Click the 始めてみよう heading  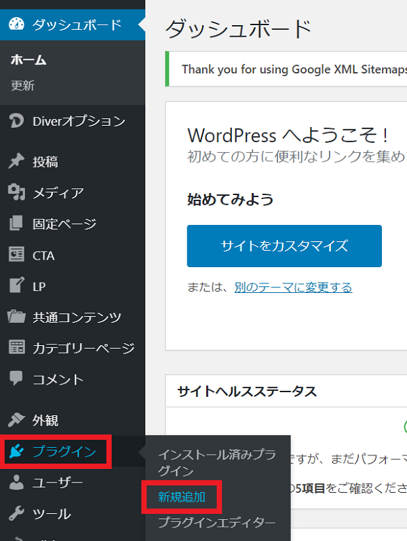[230, 199]
